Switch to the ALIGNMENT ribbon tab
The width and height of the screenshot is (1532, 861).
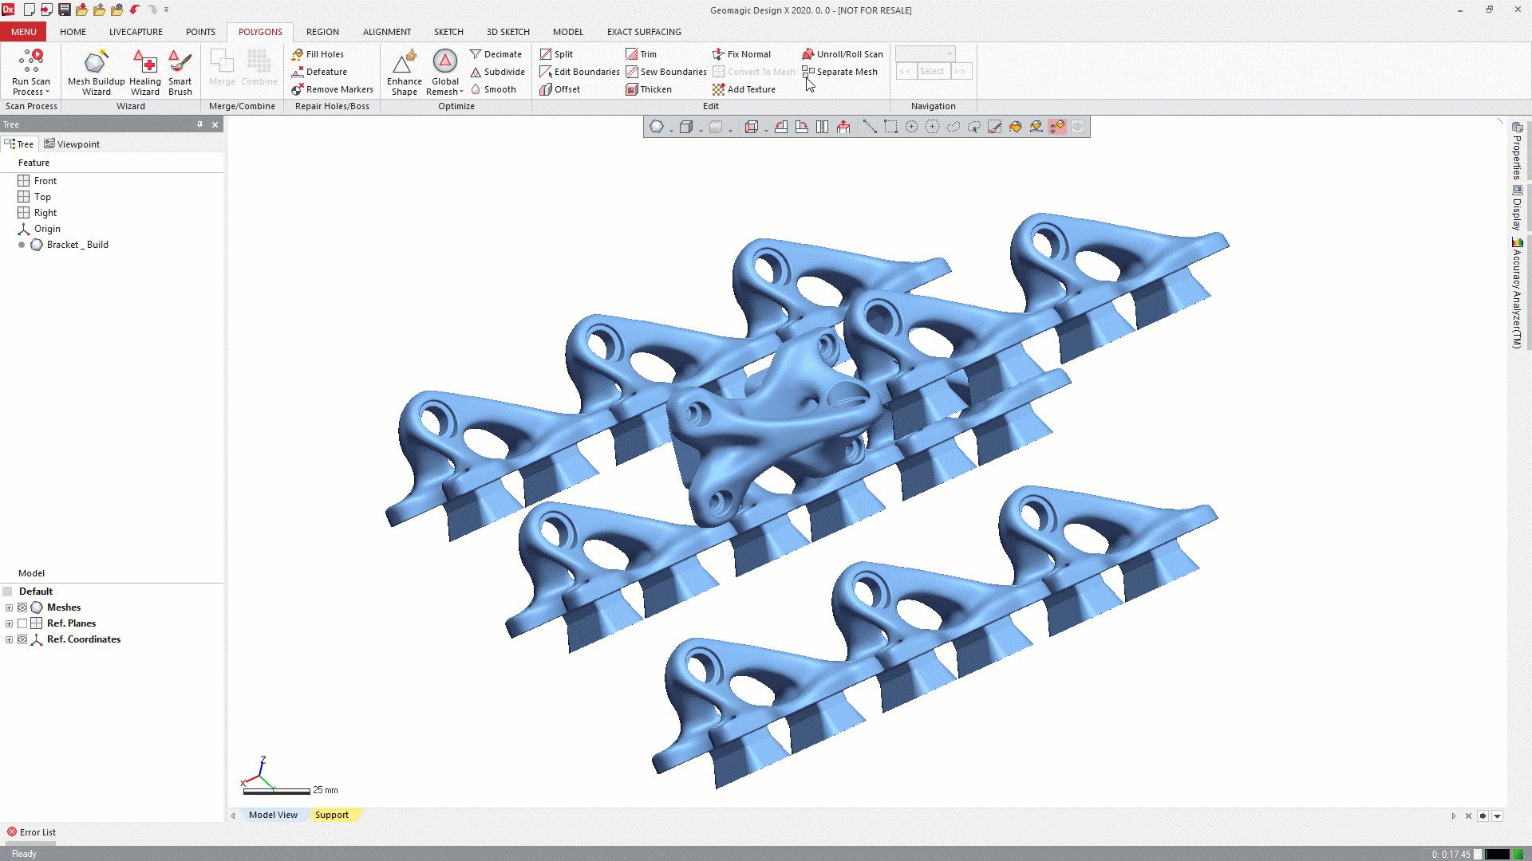[386, 32]
